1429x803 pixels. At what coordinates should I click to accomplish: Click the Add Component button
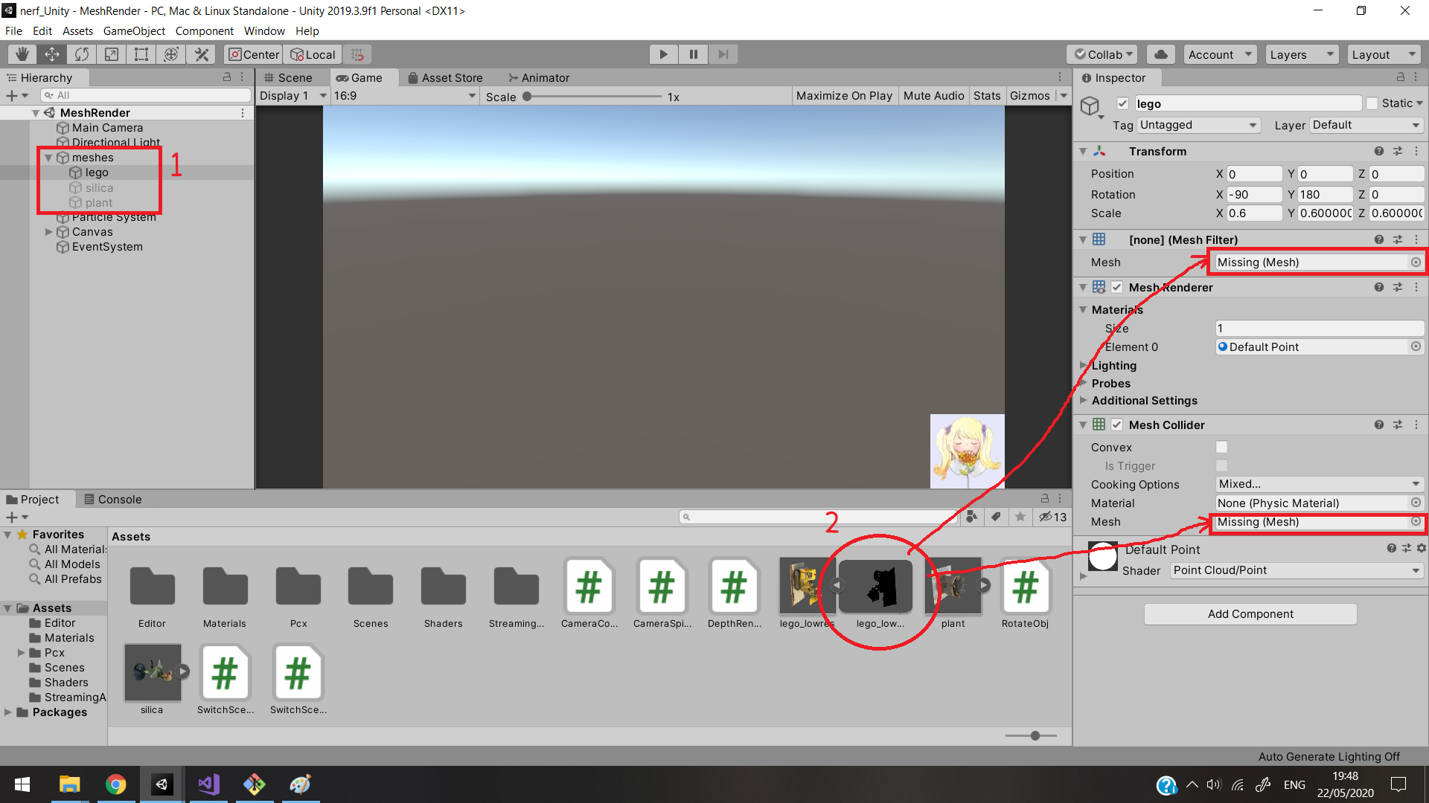(x=1250, y=613)
